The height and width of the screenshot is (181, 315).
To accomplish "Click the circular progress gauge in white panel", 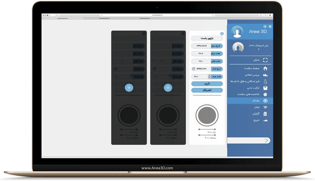I will pyautogui.click(x=207, y=115).
